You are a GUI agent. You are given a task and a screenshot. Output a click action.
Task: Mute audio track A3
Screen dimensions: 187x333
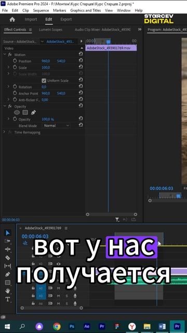pos(58,296)
